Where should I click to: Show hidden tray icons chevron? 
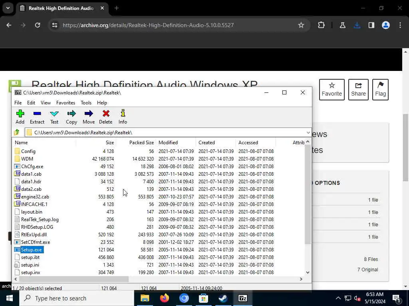(338, 298)
